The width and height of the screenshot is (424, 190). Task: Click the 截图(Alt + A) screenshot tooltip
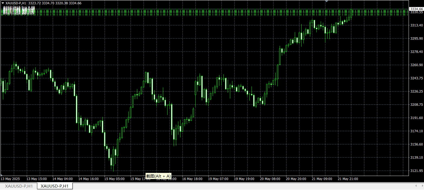coord(158,176)
